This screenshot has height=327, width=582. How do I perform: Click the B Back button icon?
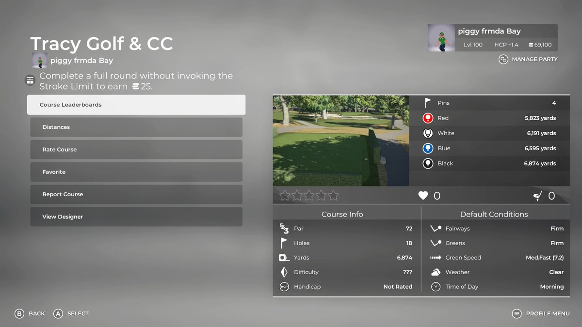tap(19, 313)
